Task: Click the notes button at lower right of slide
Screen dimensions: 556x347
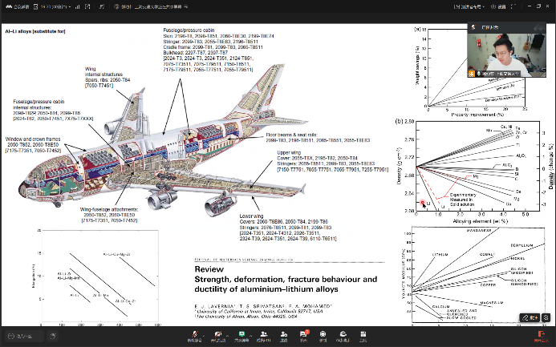Action: pos(531,317)
